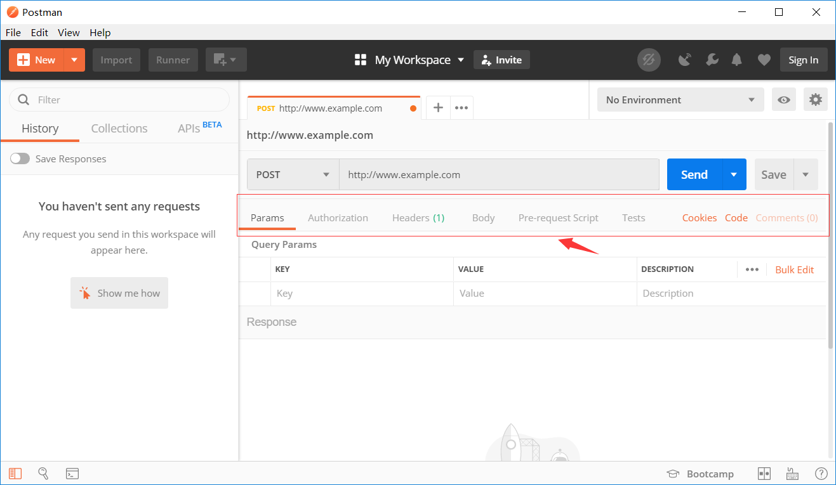Expand the Save button dropdown arrow
Image resolution: width=836 pixels, height=485 pixels.
pos(806,174)
